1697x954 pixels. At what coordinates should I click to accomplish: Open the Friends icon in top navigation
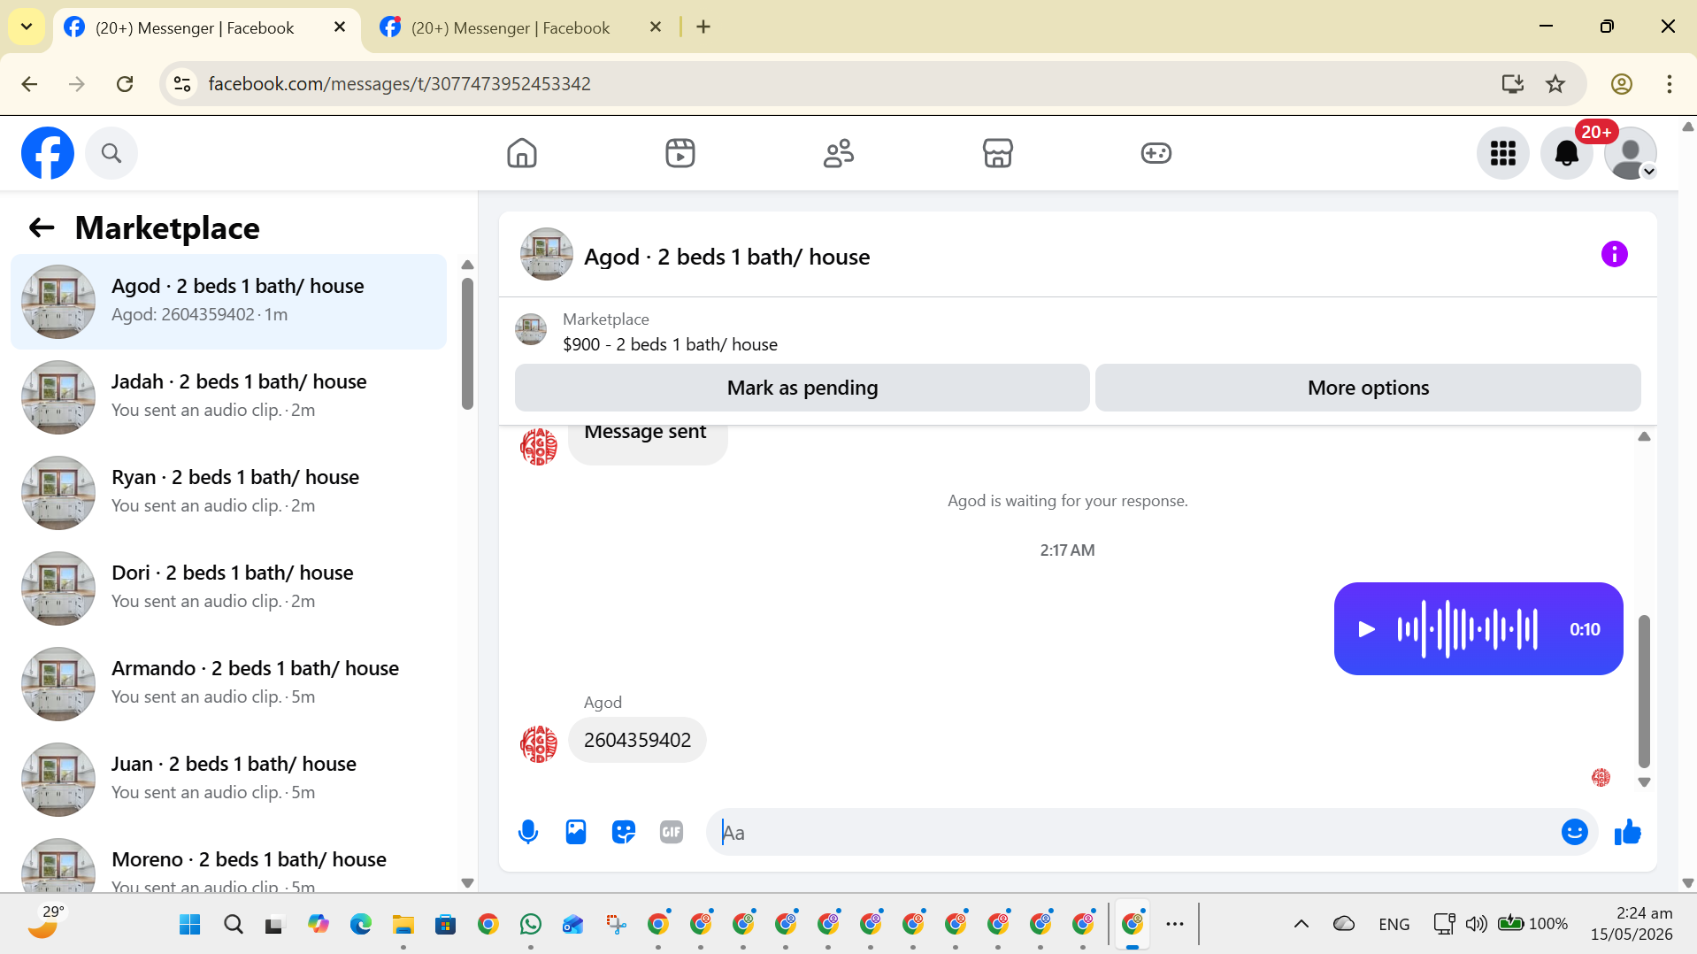click(839, 153)
